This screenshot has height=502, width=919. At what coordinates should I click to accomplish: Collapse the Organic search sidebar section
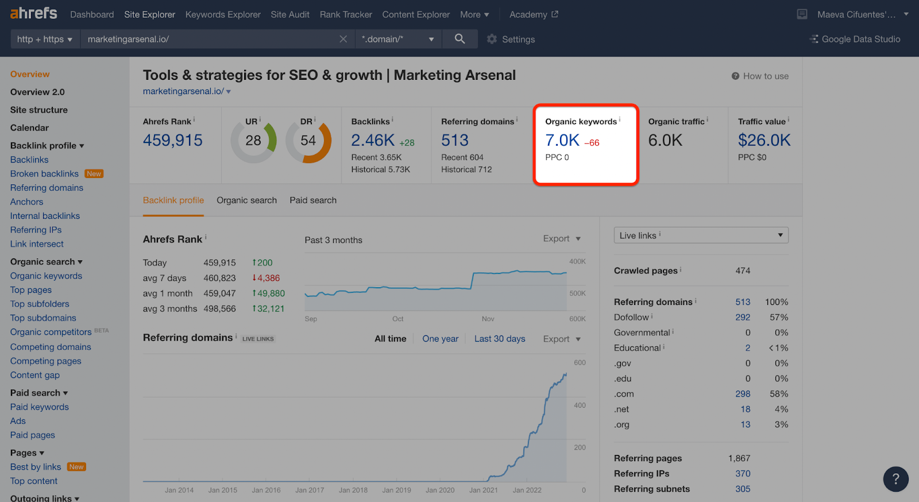click(x=47, y=262)
